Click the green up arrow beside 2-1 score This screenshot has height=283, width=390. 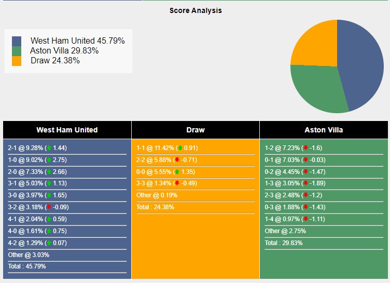(49, 148)
